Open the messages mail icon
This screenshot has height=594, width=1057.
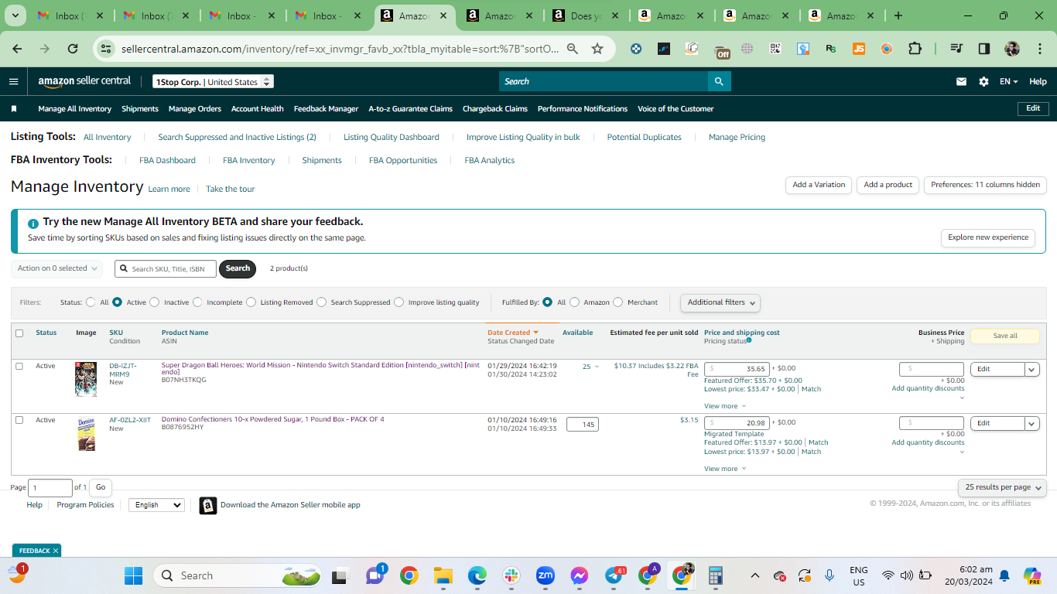pos(961,81)
